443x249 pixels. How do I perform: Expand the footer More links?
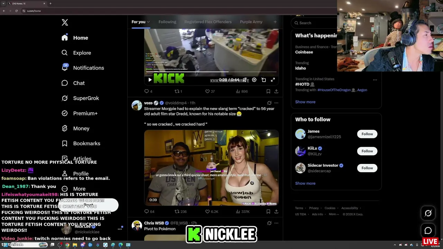tap(334, 214)
